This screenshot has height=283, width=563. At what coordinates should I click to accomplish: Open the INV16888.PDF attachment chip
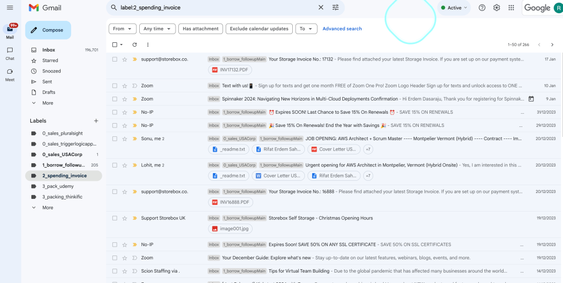click(x=231, y=202)
